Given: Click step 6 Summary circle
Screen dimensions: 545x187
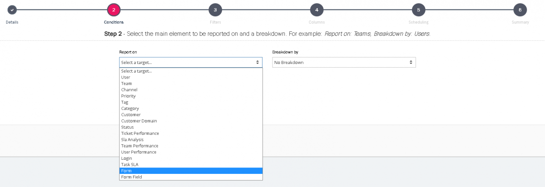Looking at the screenshot, I should [520, 10].
